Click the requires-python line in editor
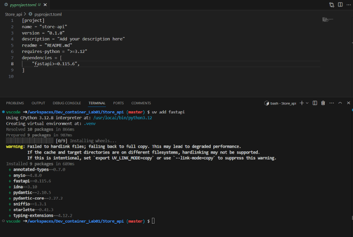This screenshot has height=237, width=353. pyautogui.click(x=54, y=51)
